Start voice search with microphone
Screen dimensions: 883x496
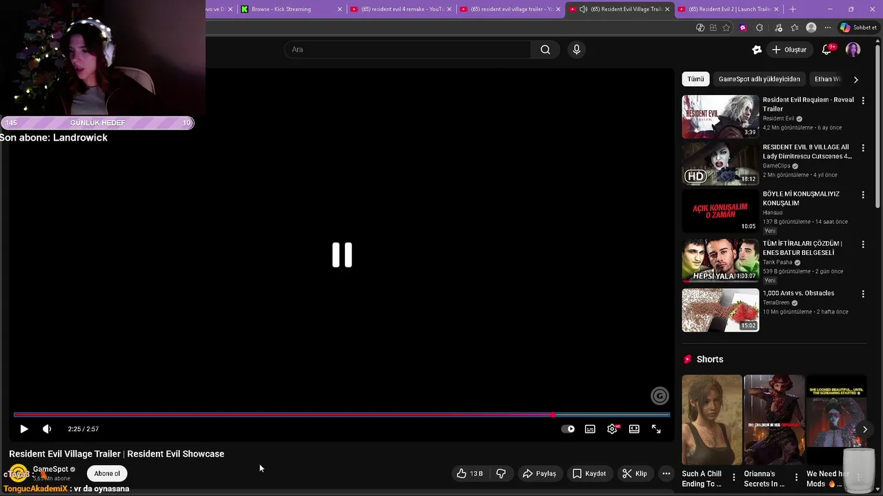(577, 50)
